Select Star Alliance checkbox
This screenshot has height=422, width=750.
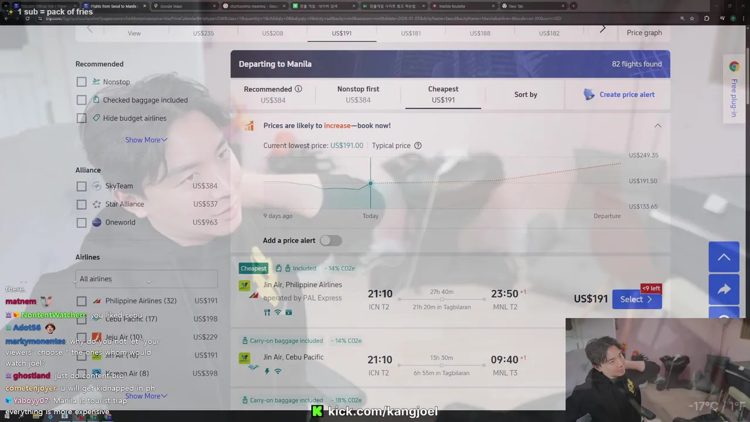click(81, 205)
